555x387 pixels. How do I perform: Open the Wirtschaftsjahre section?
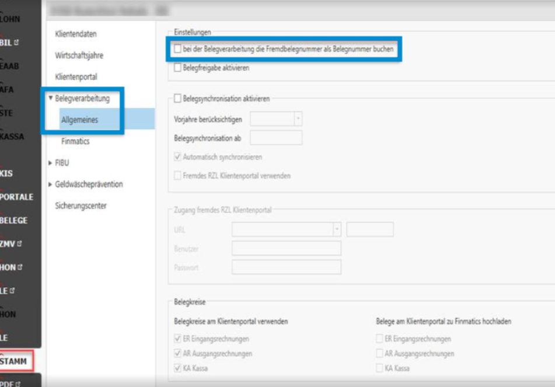pos(79,55)
